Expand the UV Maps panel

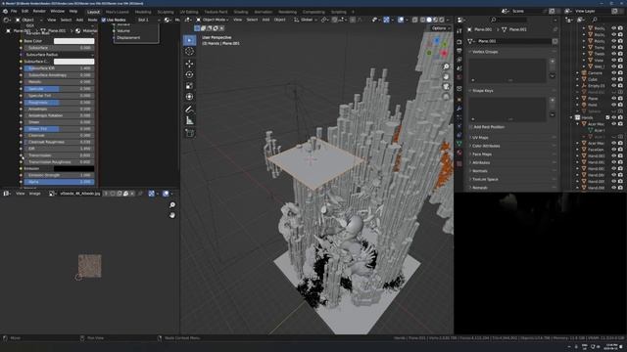480,138
